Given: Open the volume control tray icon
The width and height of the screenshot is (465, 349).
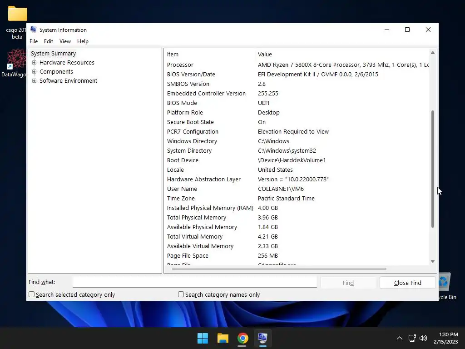Looking at the screenshot, I should 423,338.
